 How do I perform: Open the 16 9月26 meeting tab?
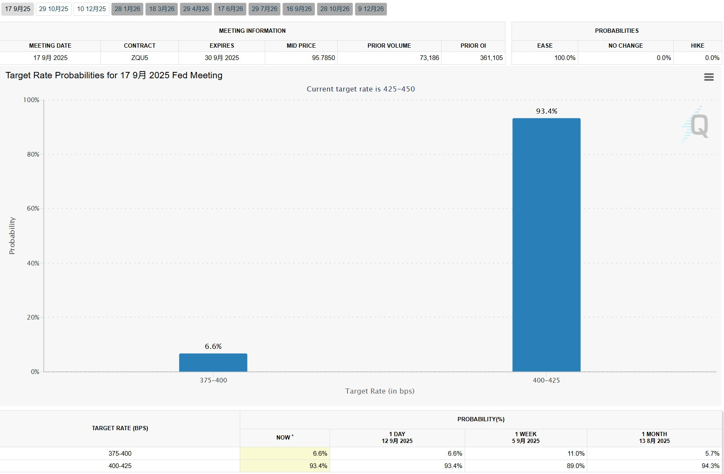click(x=299, y=9)
